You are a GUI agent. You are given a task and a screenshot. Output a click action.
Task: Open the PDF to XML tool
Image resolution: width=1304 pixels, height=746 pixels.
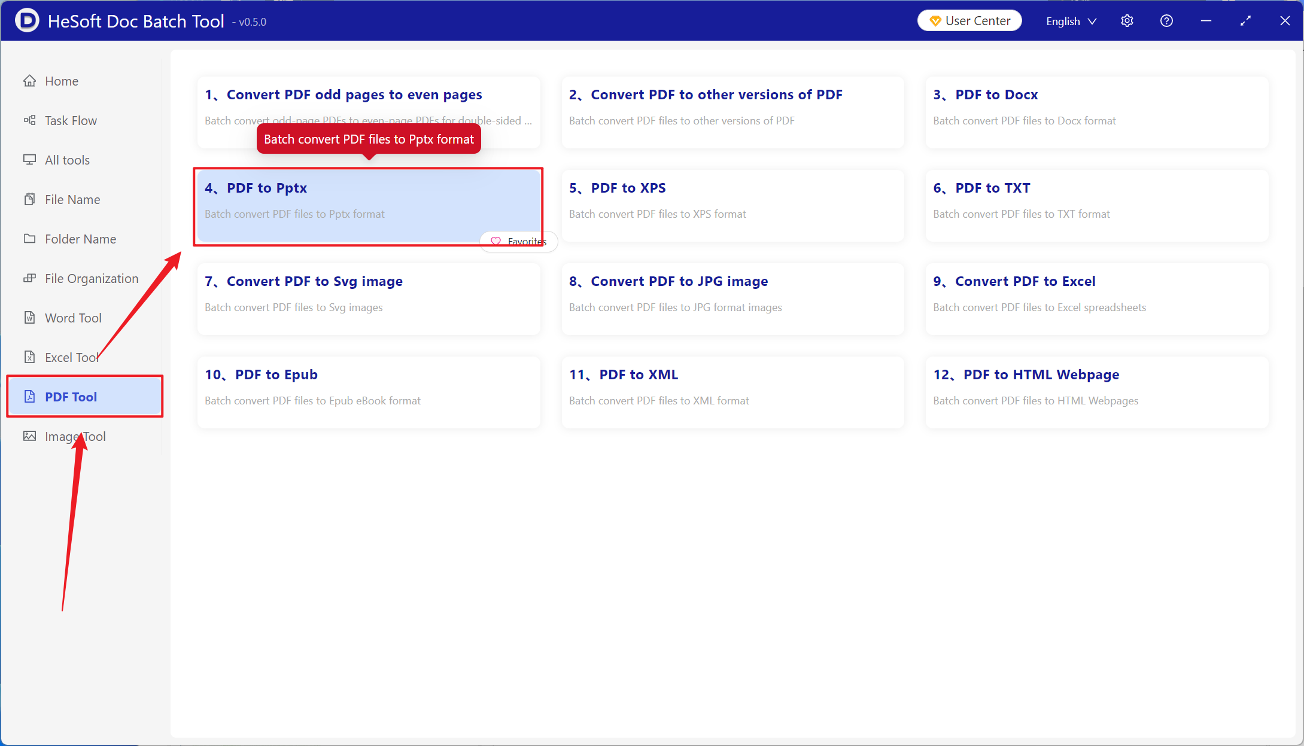click(732, 392)
